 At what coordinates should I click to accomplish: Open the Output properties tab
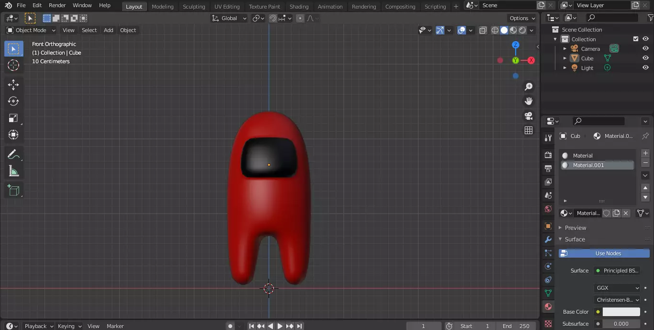(548, 168)
